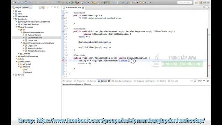Select SessionLogin.java in the tree
This screenshot has width=222, height=125.
pyautogui.click(x=35, y=48)
